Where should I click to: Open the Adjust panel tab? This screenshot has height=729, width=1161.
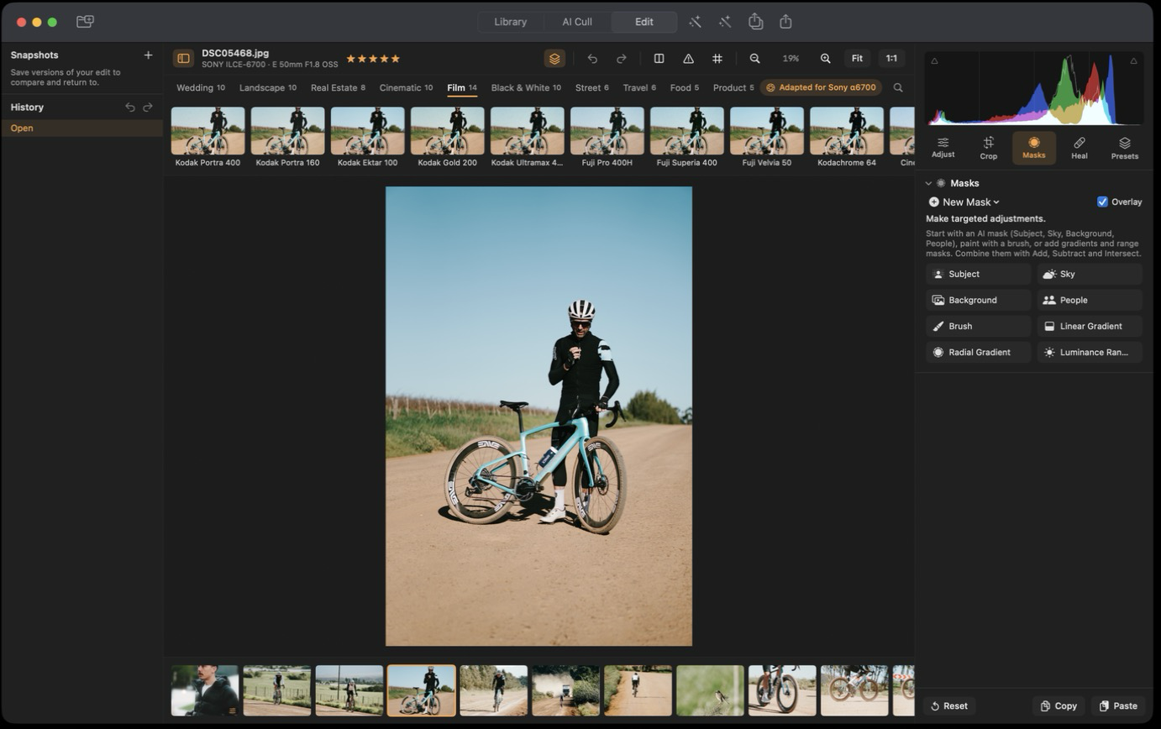click(x=943, y=148)
